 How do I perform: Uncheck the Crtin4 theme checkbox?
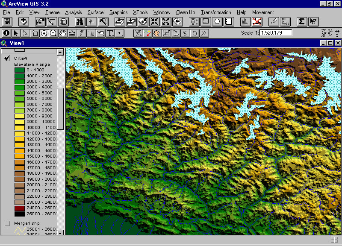pos(7,58)
